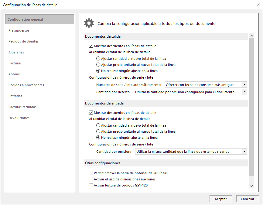Open Albaranes settings section
The width and height of the screenshot is (263, 205).
point(16,52)
